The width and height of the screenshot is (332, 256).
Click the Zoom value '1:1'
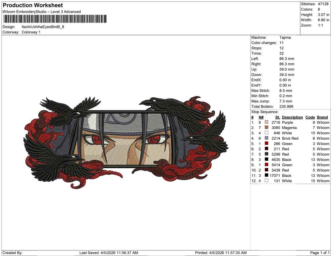(x=321, y=25)
